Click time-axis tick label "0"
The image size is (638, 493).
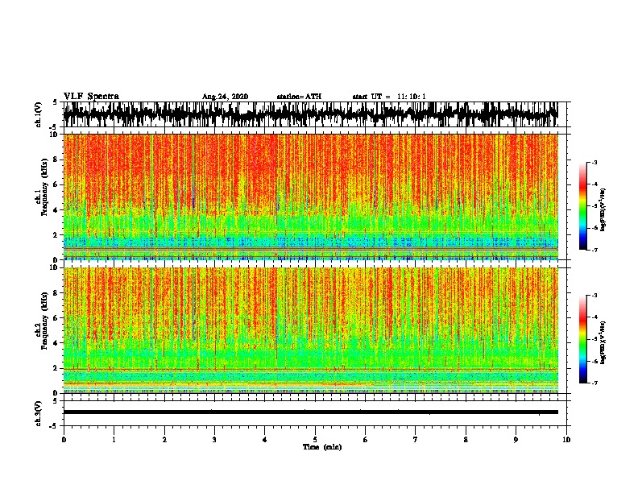coord(64,440)
